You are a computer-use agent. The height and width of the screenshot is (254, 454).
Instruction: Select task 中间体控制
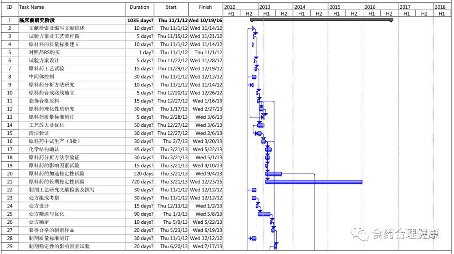tap(41, 77)
